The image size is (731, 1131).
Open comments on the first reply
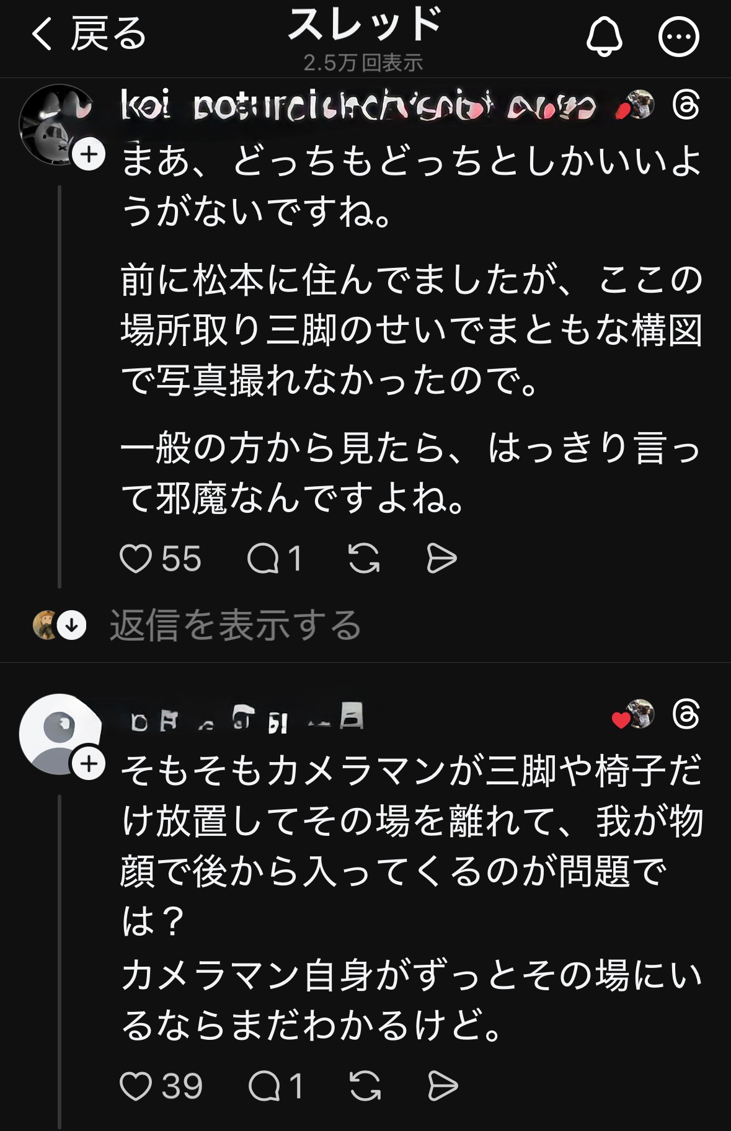pos(263,559)
